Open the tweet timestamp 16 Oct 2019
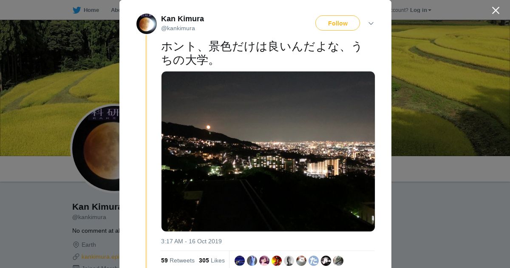Screen dimensions: 510x268 point(191,241)
